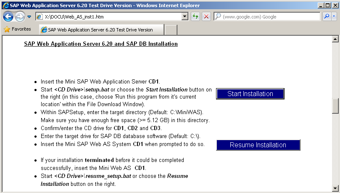Minimize the Internet Explorer window
Screen dimensions: 340x193
click(x=321, y=5)
